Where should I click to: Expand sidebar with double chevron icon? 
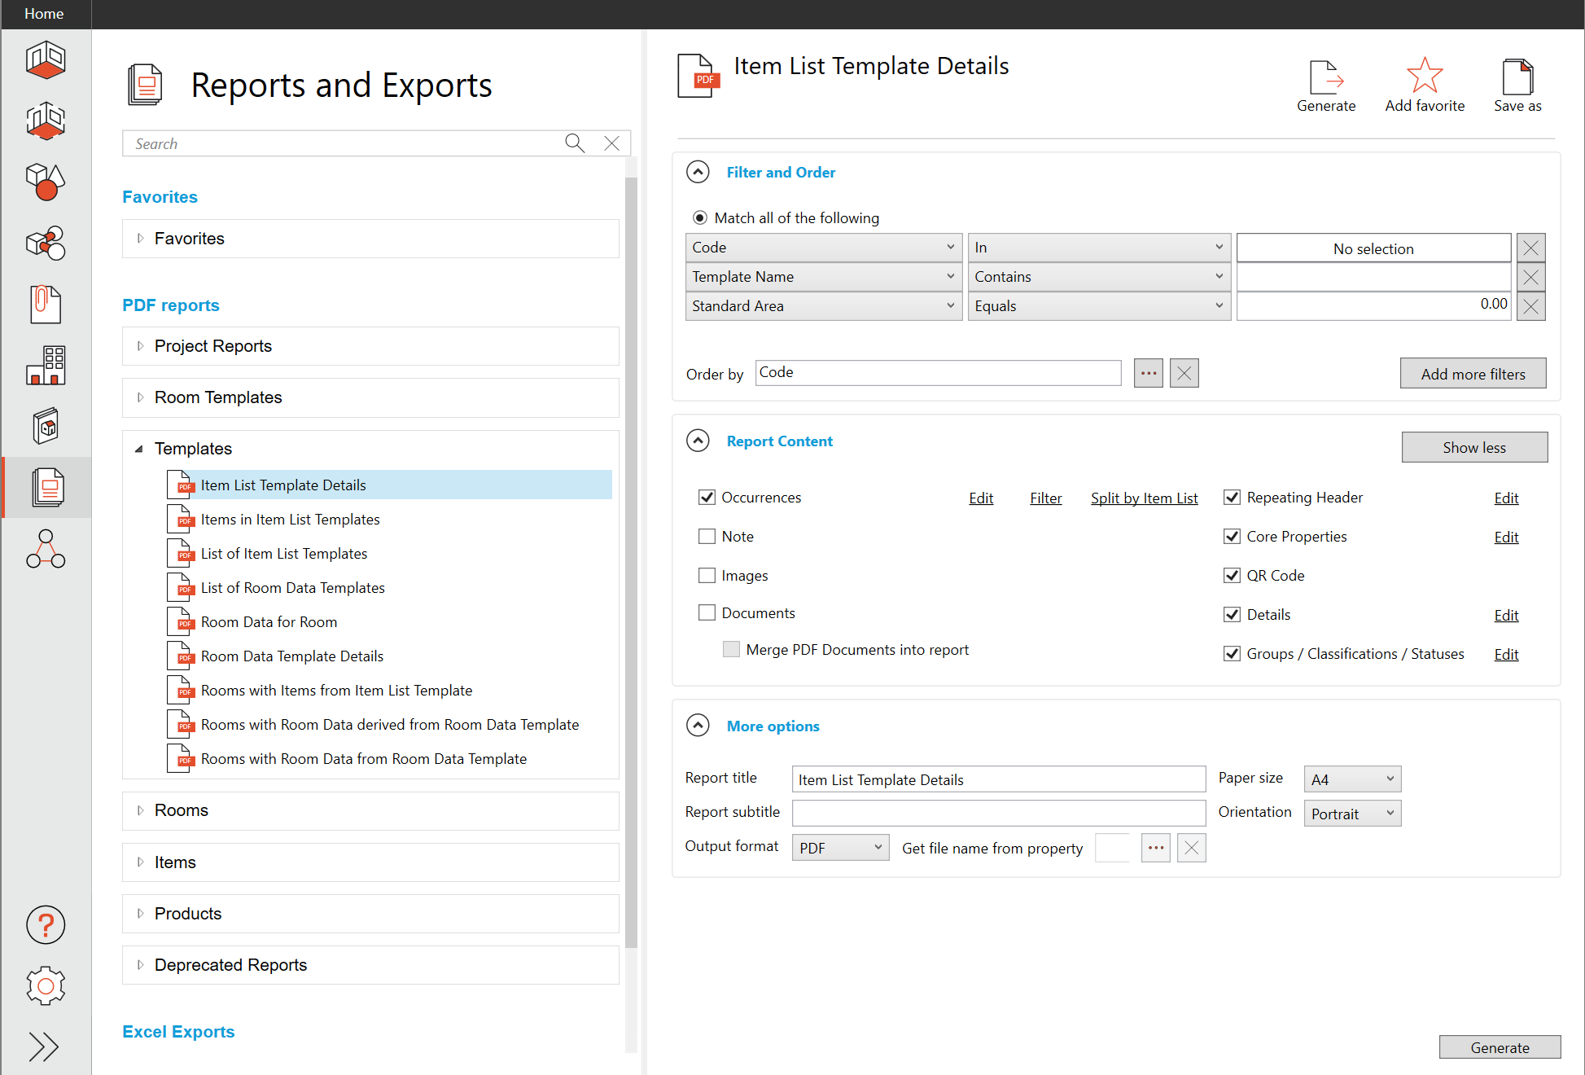click(44, 1046)
